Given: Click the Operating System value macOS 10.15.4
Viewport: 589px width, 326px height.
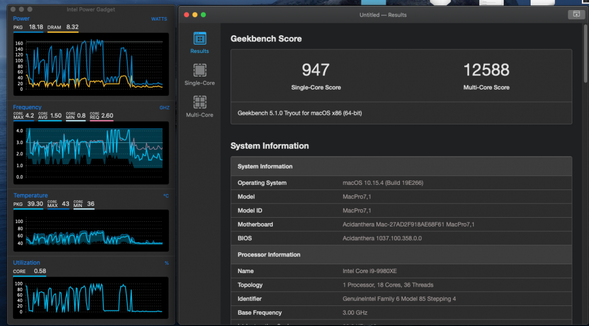Looking at the screenshot, I should tap(383, 182).
